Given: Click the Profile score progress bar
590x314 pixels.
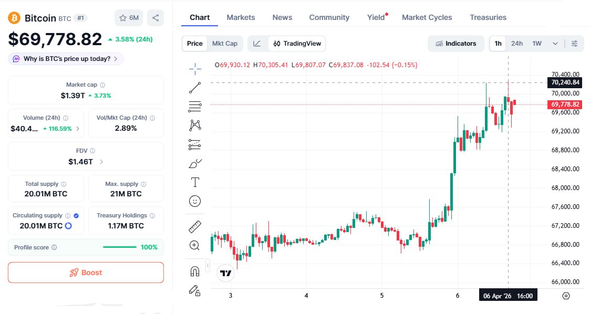Looking at the screenshot, I should (120, 247).
